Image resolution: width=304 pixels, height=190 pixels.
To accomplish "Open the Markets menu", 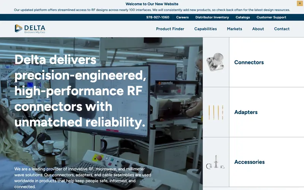I will point(234,29).
